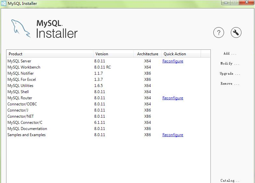255x183 pixels.
Task: Select the Connector/ODBC row
Action: pyautogui.click(x=108, y=104)
